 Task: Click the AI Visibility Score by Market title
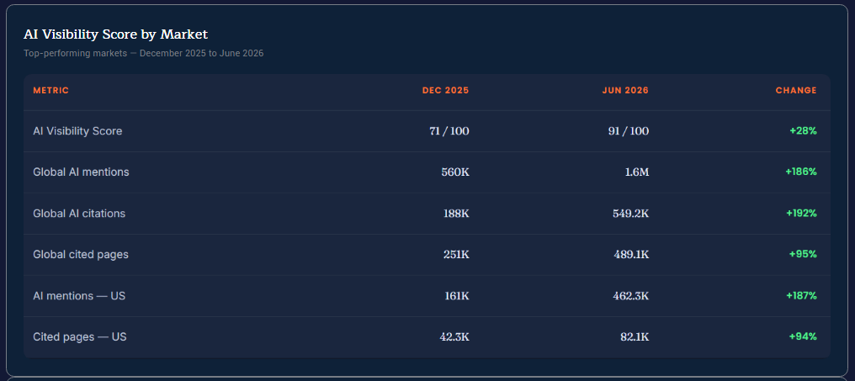115,34
